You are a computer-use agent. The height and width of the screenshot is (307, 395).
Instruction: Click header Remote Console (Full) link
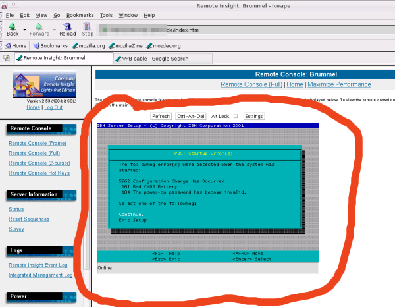click(x=251, y=84)
